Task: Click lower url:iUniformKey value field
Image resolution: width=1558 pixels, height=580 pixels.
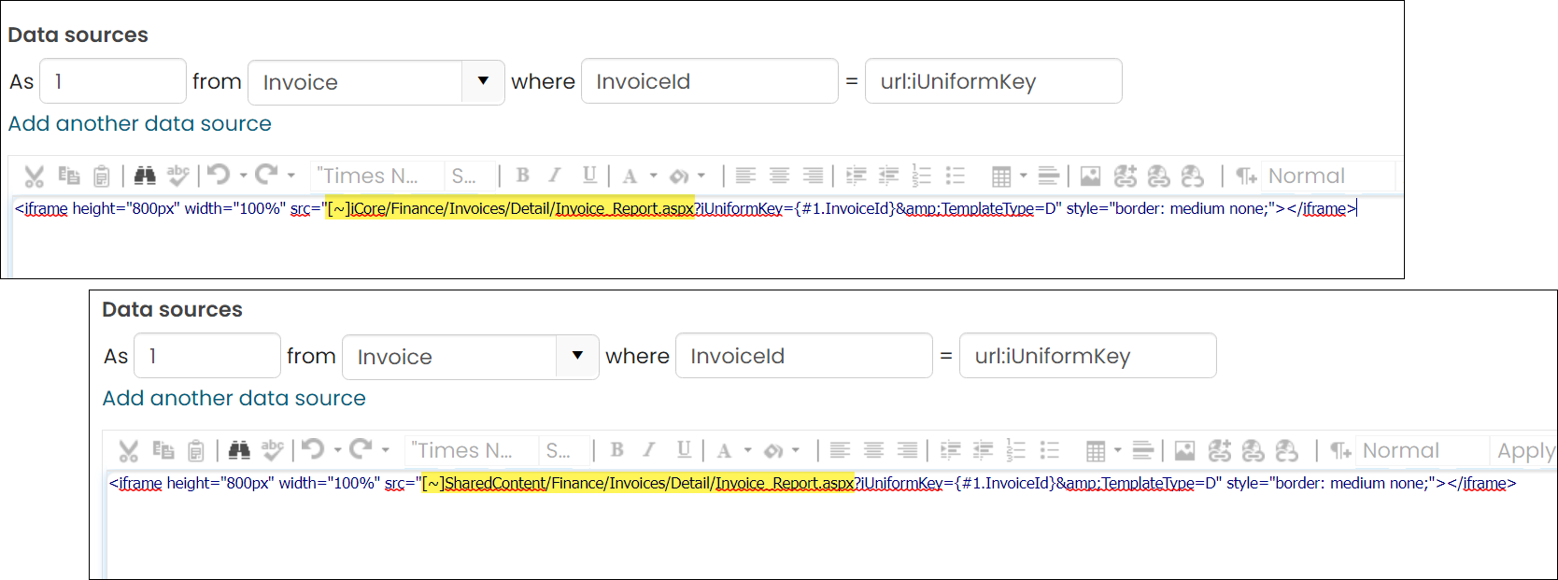Action: [x=1088, y=356]
